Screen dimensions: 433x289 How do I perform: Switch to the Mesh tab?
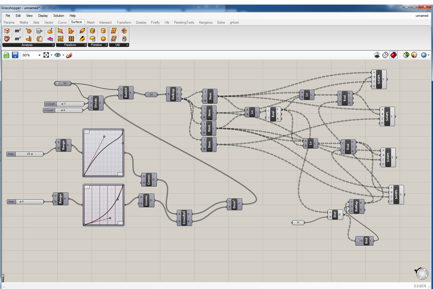(x=91, y=22)
